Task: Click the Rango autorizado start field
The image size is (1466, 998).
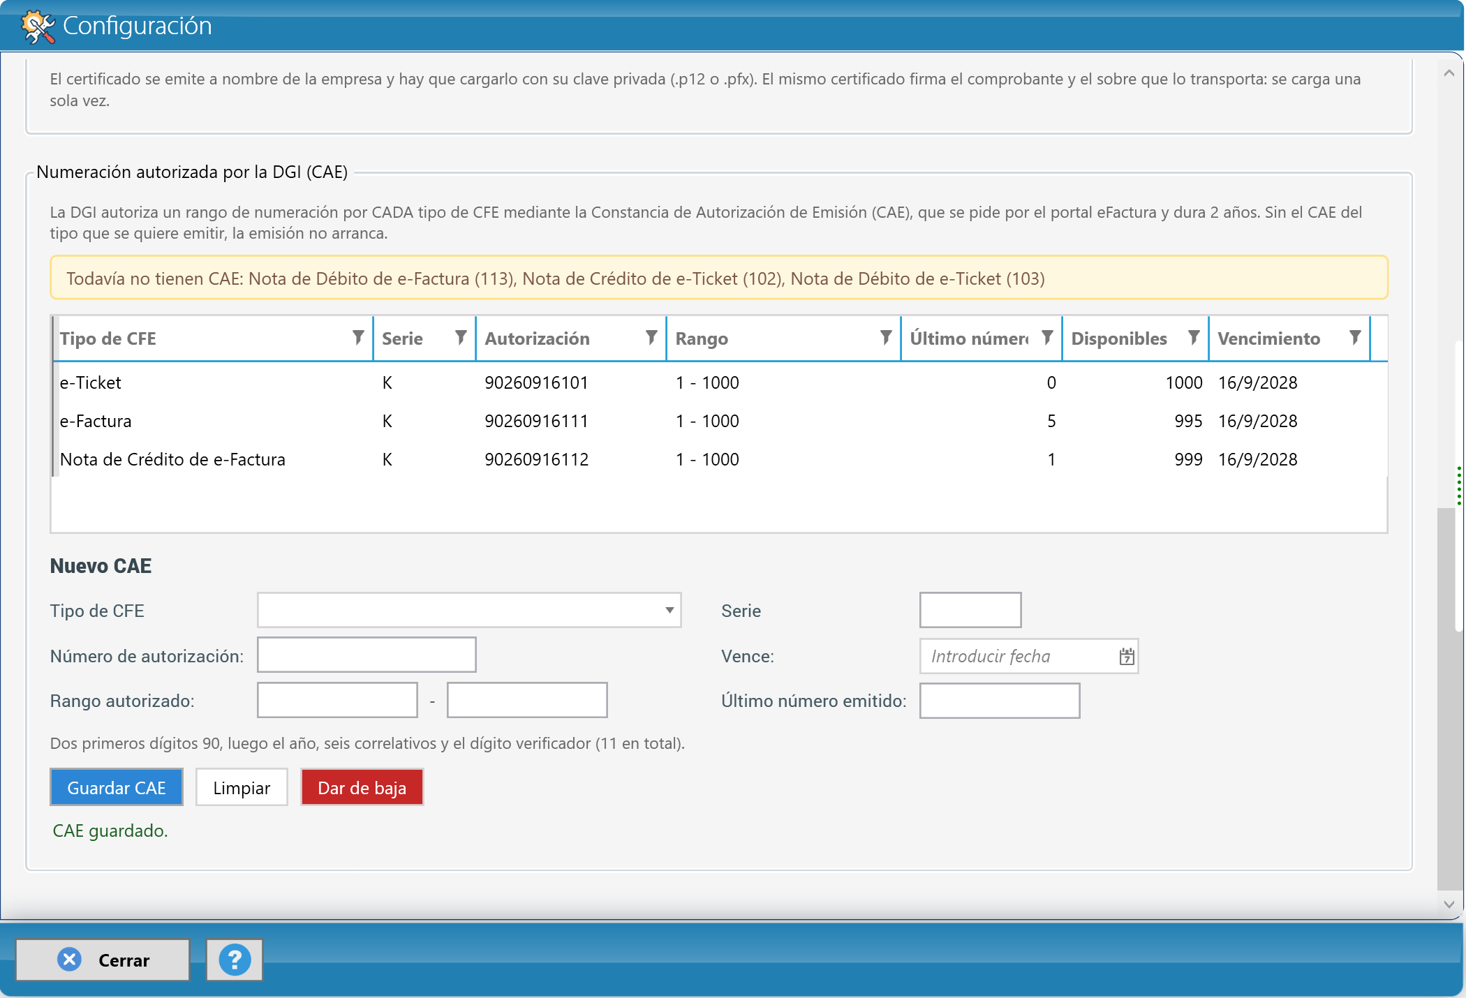Action: 337,700
